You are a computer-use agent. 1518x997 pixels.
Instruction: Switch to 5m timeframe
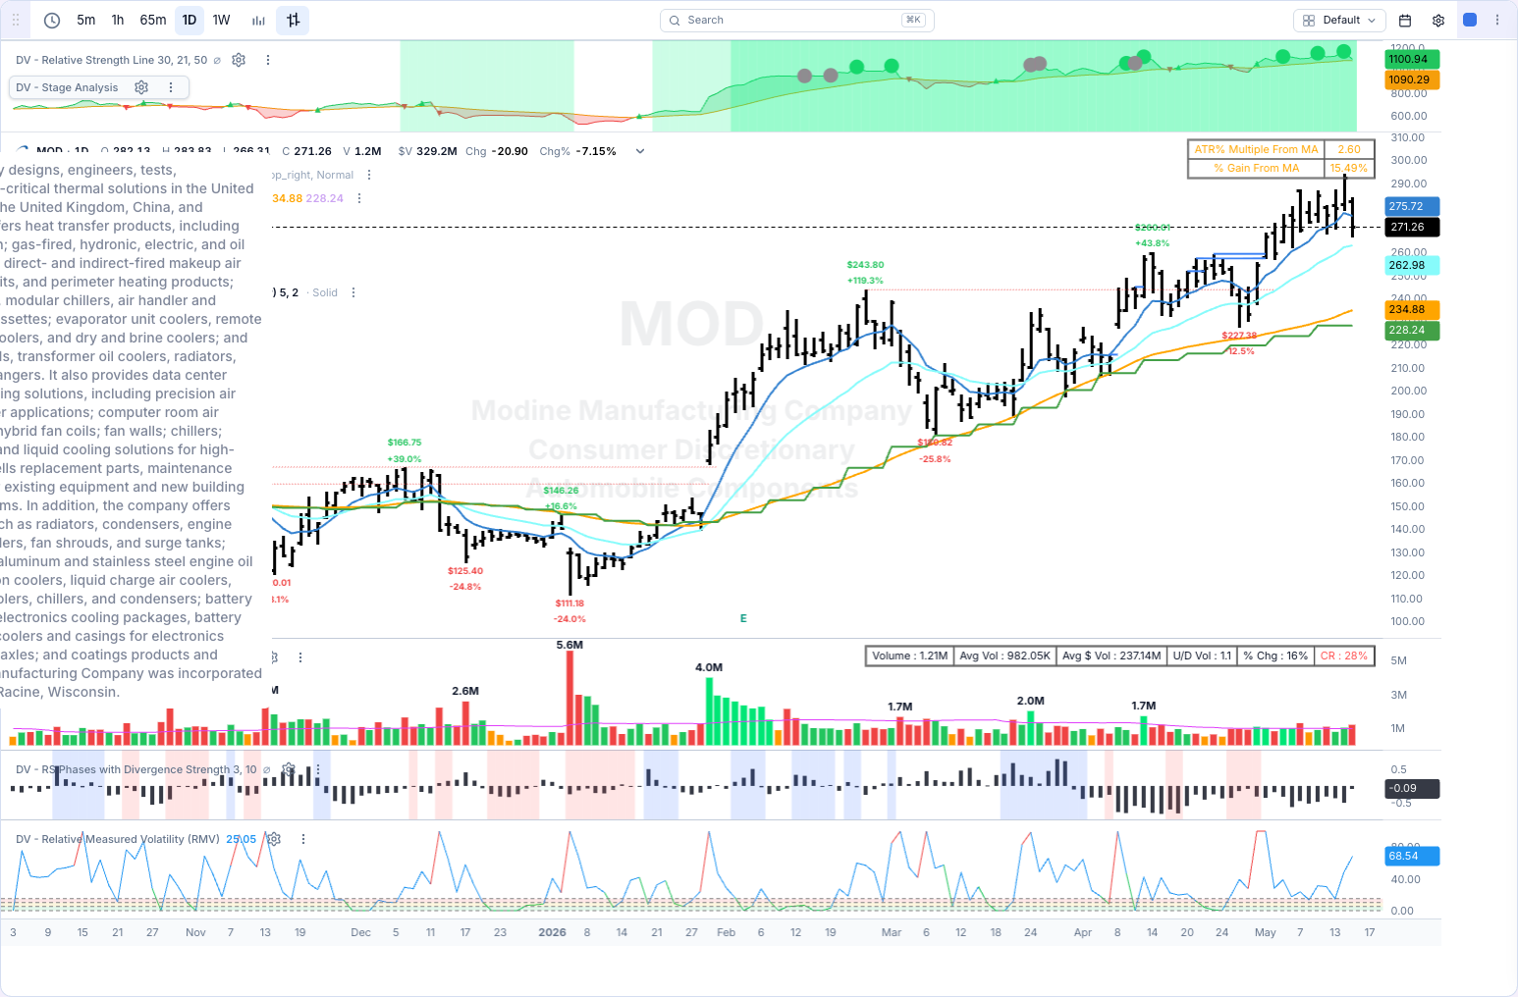(86, 20)
